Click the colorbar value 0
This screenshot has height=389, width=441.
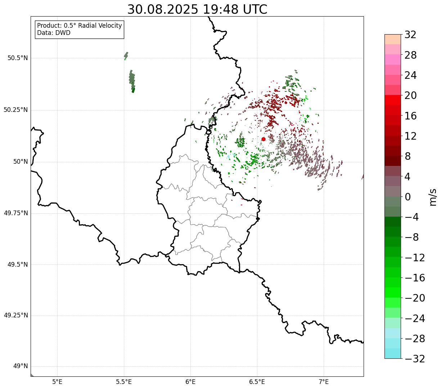pos(408,197)
